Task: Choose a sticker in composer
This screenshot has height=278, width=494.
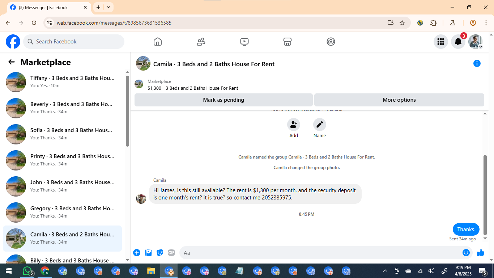Action: (x=160, y=253)
